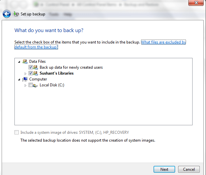Click the newly created users icon
The image size is (206, 175).
tap(35, 67)
